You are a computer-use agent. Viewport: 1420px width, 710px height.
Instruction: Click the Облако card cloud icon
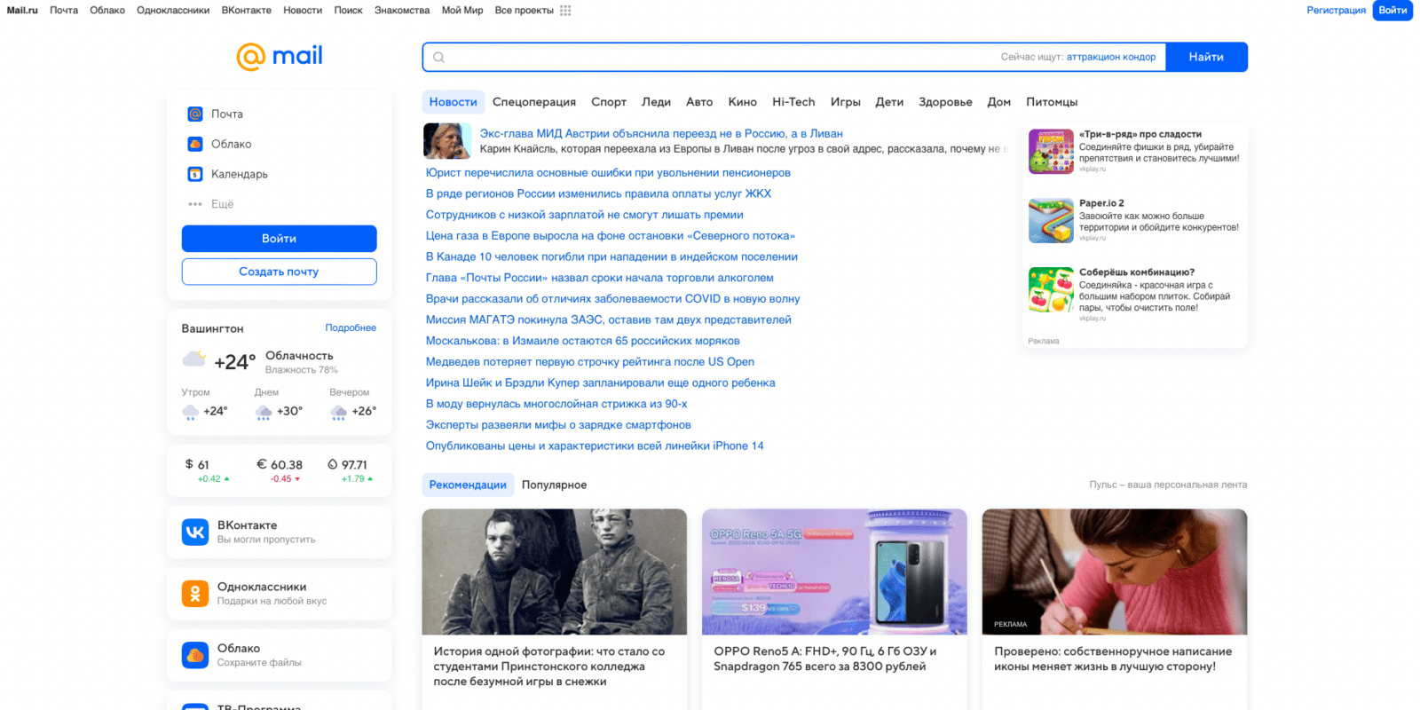coord(195,655)
